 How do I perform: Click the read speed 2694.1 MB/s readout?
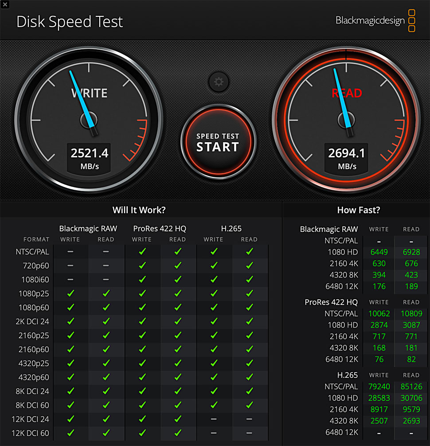347,159
